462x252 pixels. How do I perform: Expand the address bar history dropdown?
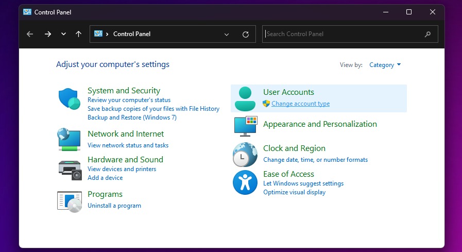click(227, 35)
